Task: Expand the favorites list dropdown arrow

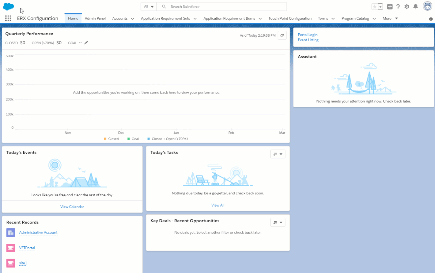Action: click(x=380, y=7)
